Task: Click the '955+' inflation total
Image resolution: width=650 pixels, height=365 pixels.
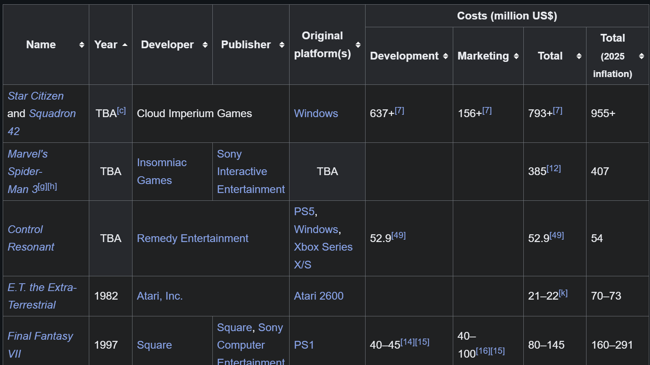Action: tap(603, 114)
